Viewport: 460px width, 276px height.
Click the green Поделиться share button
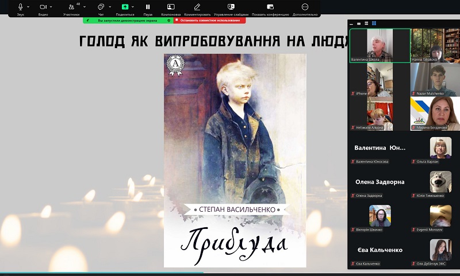point(125,7)
